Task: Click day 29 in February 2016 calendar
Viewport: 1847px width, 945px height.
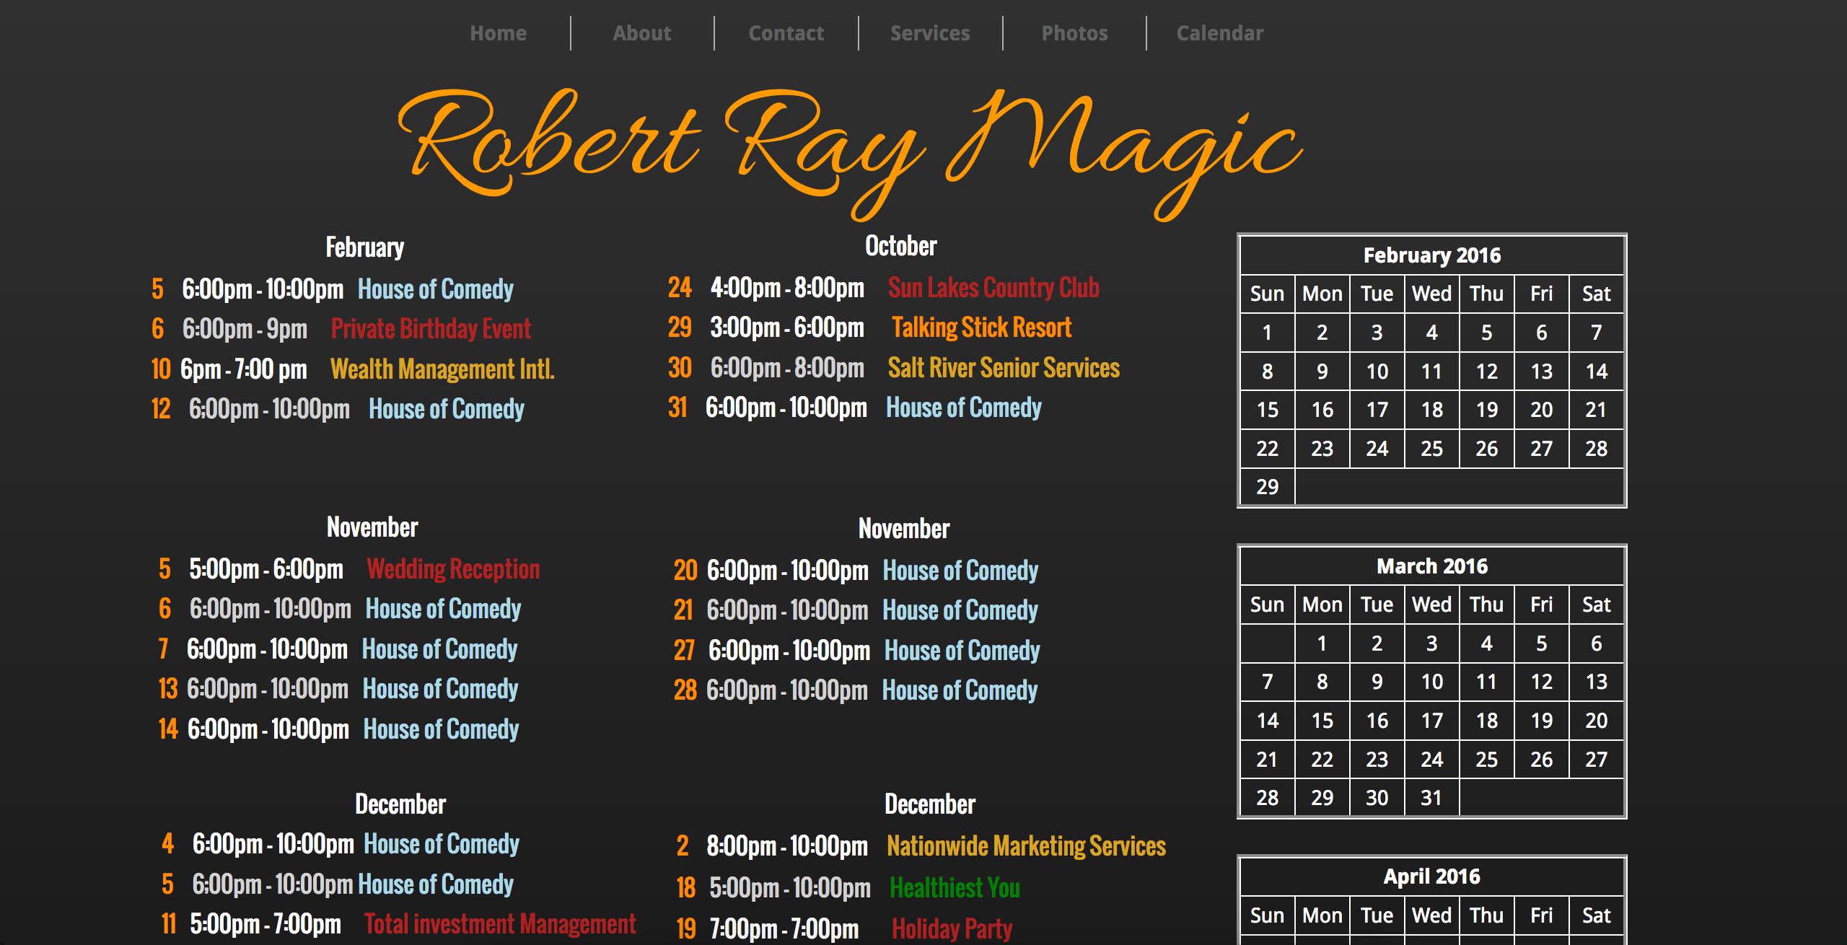Action: [x=1267, y=487]
